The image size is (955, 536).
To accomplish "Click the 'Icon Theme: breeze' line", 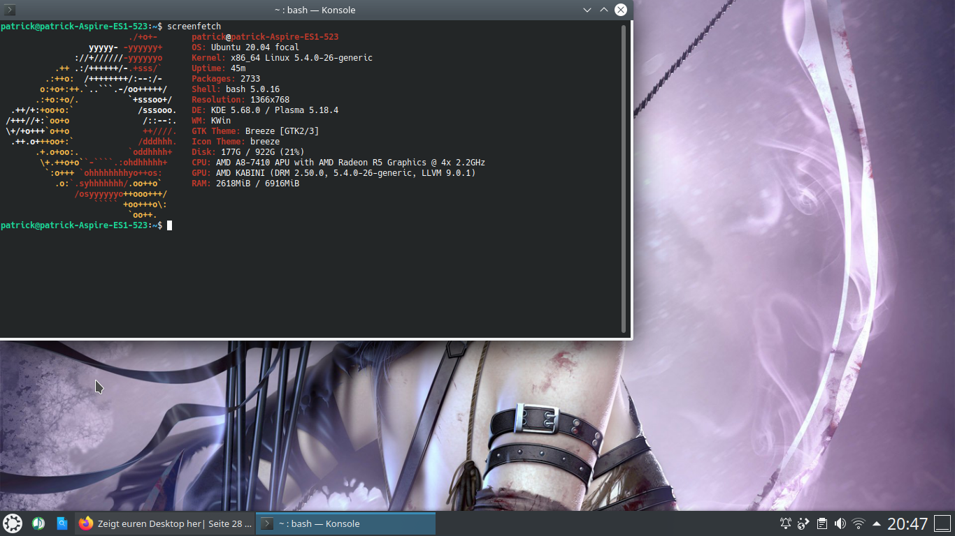I will (236, 142).
